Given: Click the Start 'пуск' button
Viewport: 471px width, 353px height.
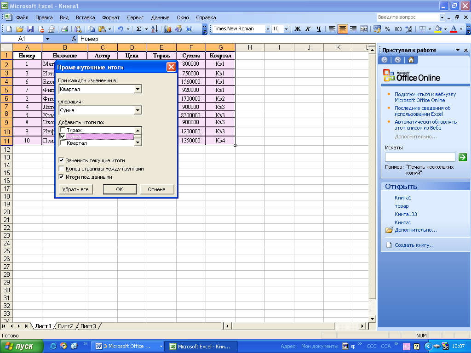Looking at the screenshot, I should [x=22, y=346].
